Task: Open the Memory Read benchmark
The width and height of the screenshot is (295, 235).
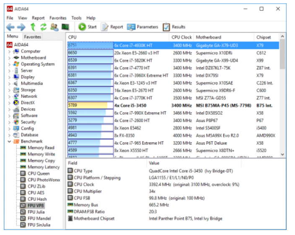Action: (x=38, y=148)
